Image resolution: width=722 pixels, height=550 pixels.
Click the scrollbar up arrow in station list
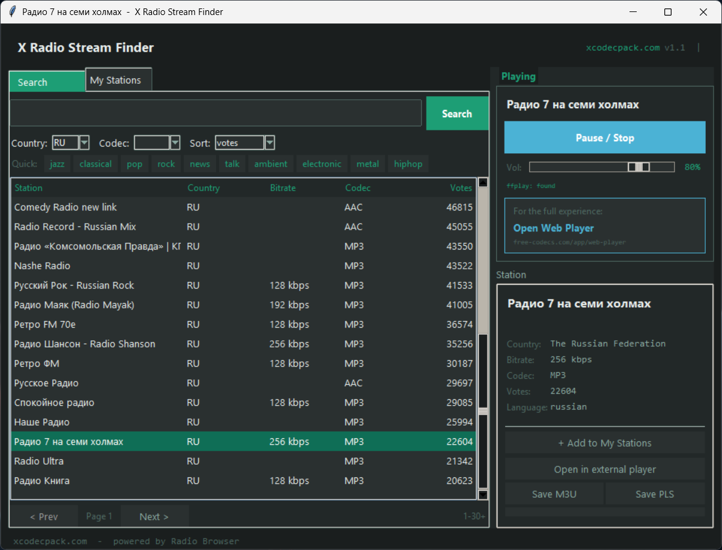coord(483,183)
